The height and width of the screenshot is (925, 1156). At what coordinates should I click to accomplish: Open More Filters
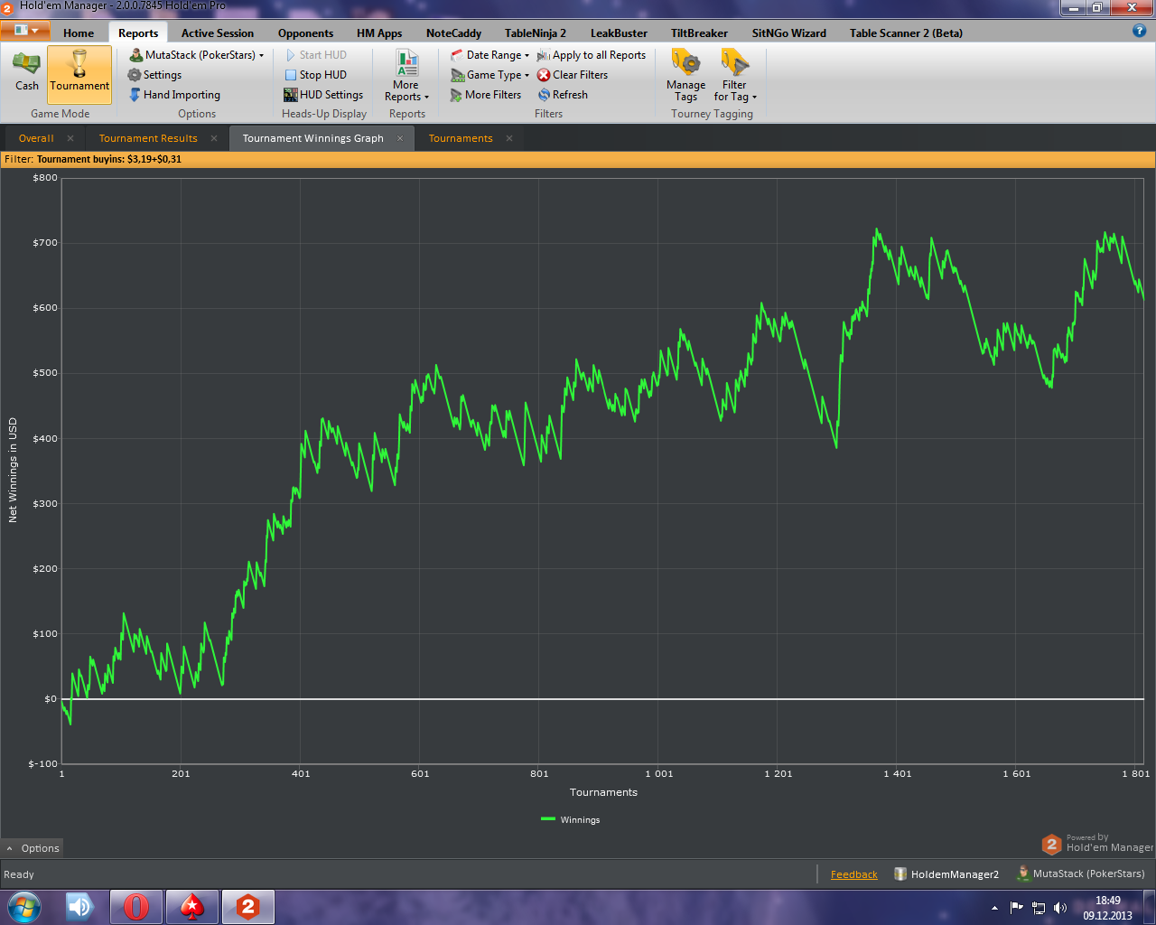point(486,95)
